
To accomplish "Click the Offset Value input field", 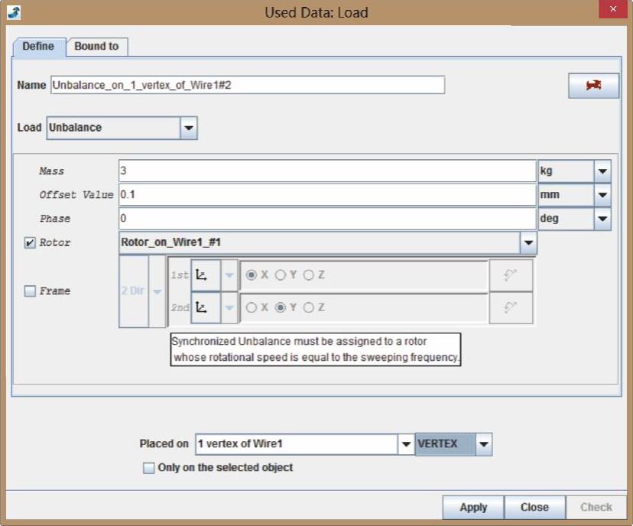I will click(x=327, y=195).
